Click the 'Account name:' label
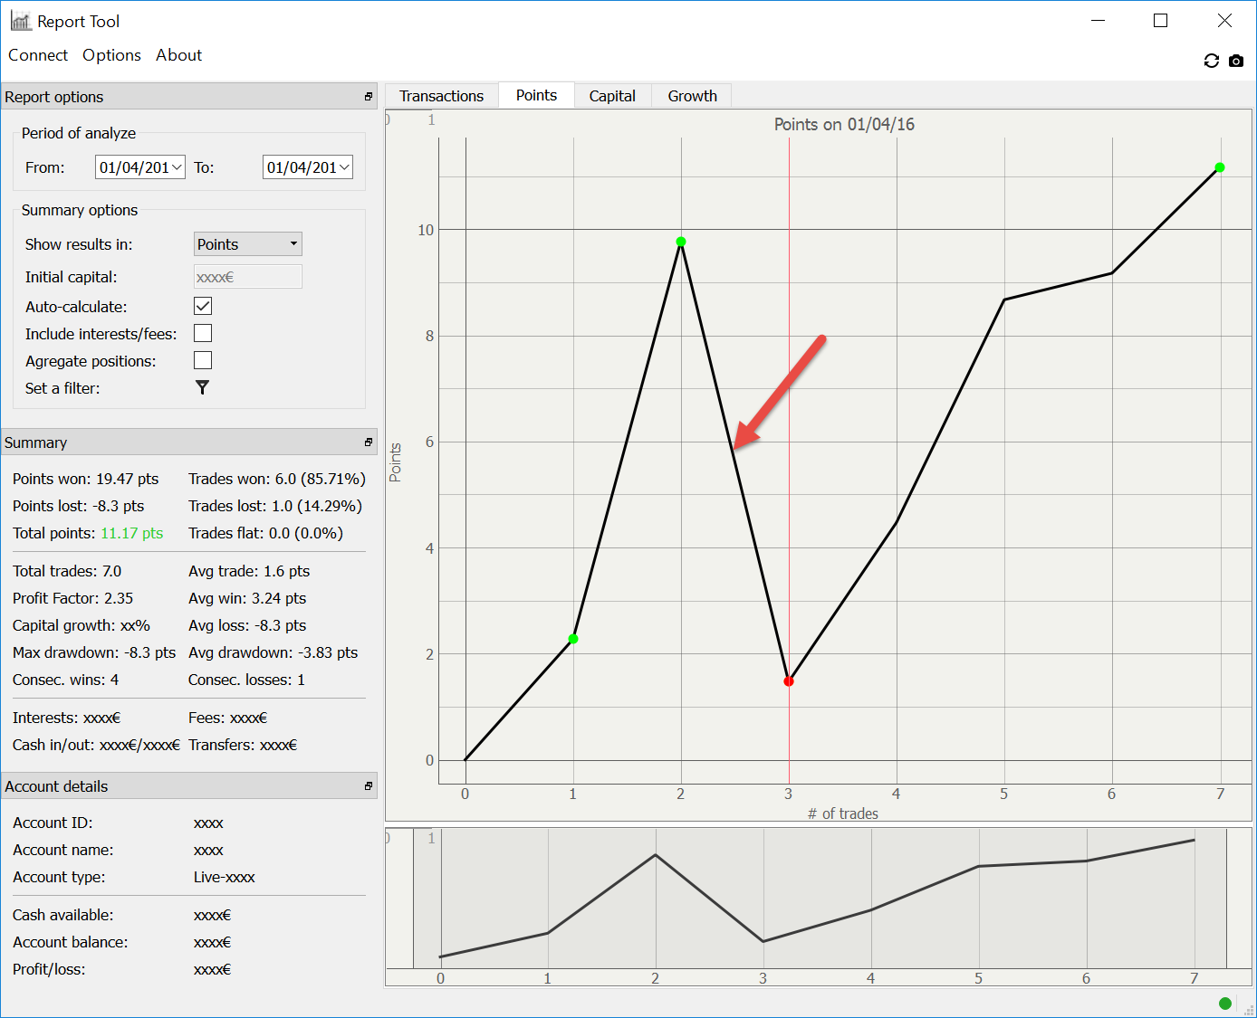Screen dimensions: 1257x1018 [x=63, y=850]
